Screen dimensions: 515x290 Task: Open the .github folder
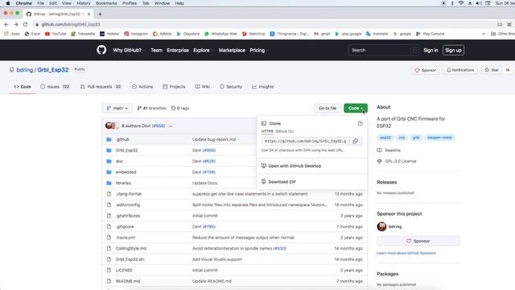tap(122, 139)
